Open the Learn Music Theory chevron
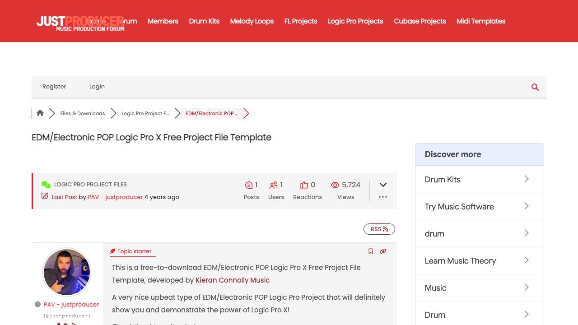Screen dimensions: 578x325 pyautogui.click(x=527, y=260)
